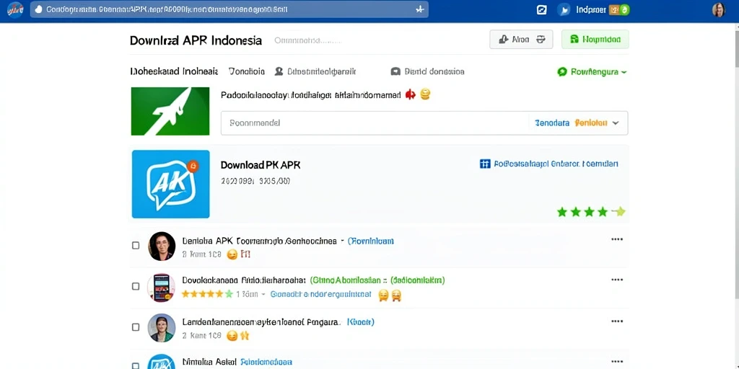Click the red icon after the Padooila description text
This screenshot has height=369, width=739.
(411, 94)
